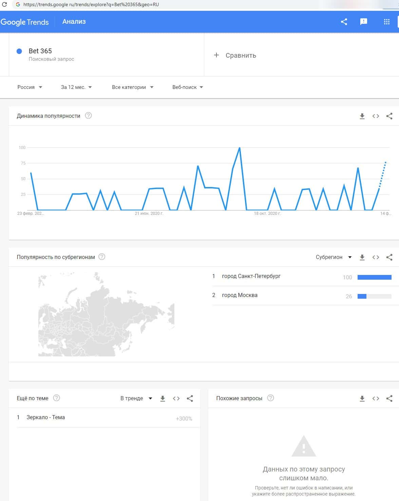Click embed icon in Ещё по теме card
399x501 pixels.
coord(176,398)
